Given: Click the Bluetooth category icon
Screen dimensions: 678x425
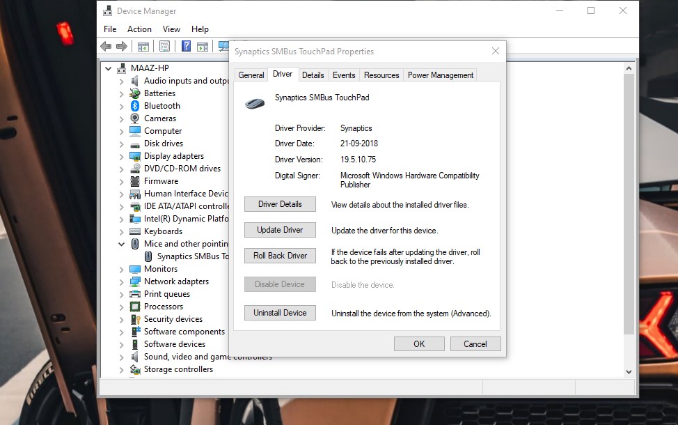Looking at the screenshot, I should point(135,106).
